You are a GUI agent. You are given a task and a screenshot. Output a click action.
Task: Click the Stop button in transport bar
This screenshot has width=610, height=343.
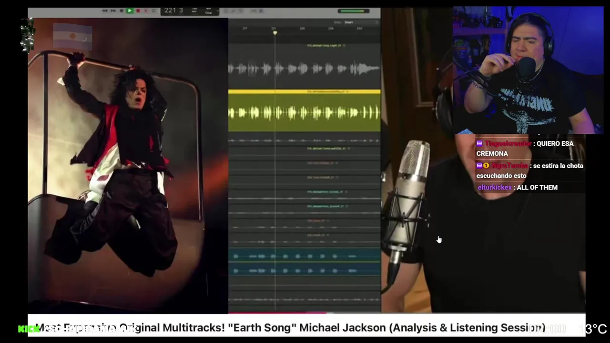click(x=122, y=10)
